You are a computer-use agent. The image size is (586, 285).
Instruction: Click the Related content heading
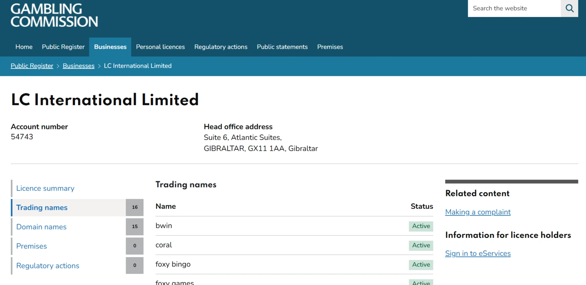(477, 194)
